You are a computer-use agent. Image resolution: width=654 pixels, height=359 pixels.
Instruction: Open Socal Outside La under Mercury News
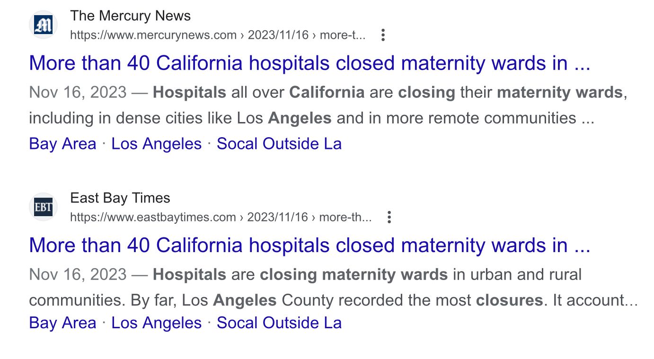(x=279, y=144)
